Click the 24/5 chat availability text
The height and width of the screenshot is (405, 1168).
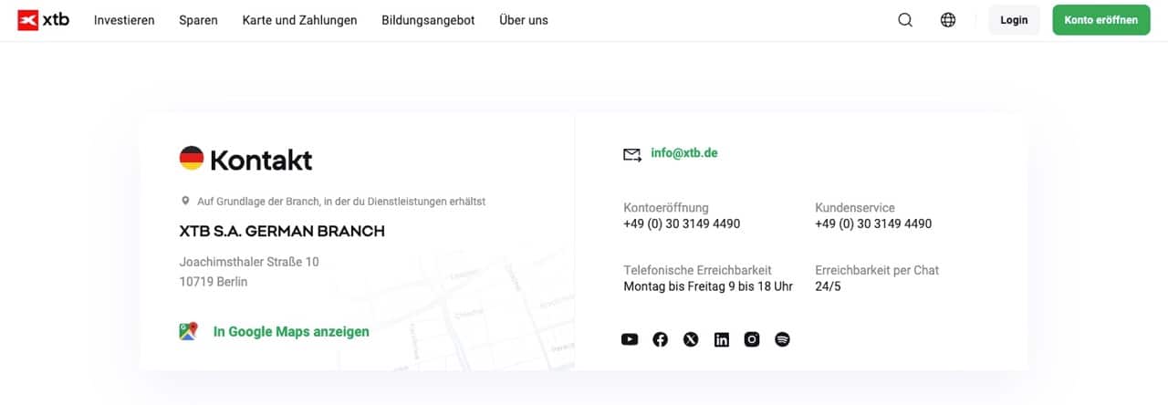coord(828,286)
